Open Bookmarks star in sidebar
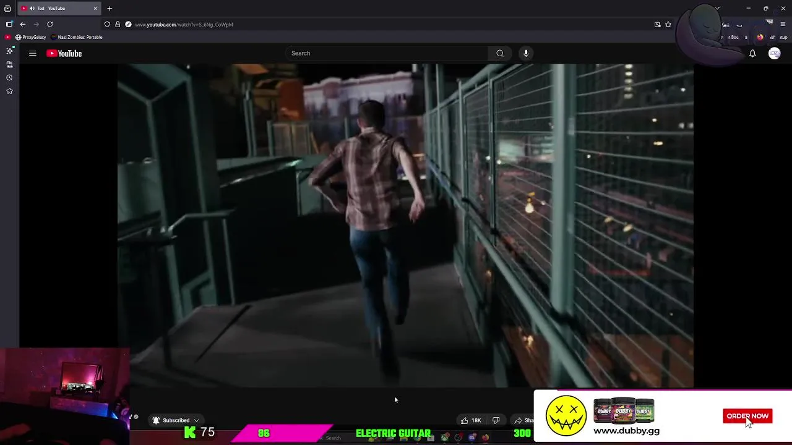792x445 pixels. click(9, 91)
